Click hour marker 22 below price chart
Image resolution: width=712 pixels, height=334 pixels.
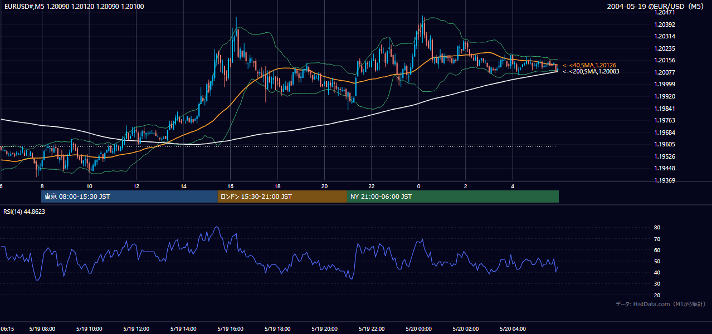point(372,186)
